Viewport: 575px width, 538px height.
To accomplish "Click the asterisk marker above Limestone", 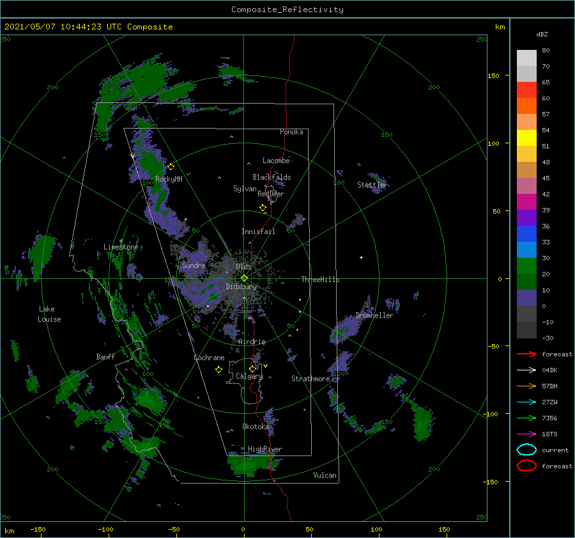I will pos(121,241).
